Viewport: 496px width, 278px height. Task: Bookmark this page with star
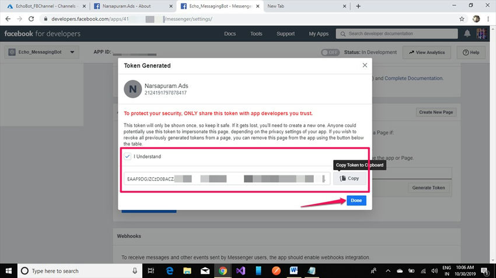click(462, 19)
